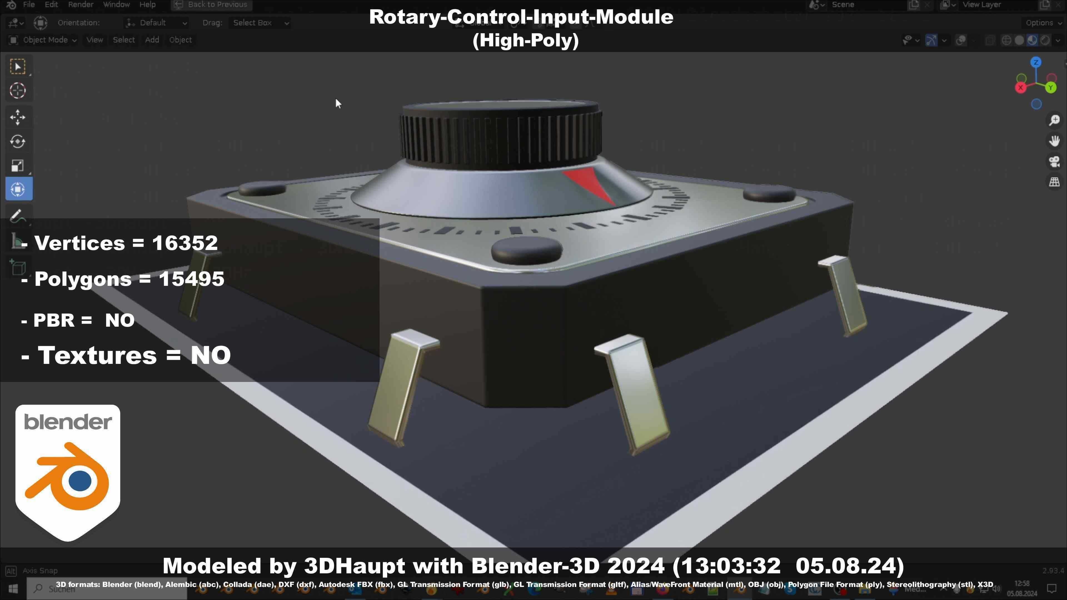Select the highlighted Transform tool

(x=19, y=189)
